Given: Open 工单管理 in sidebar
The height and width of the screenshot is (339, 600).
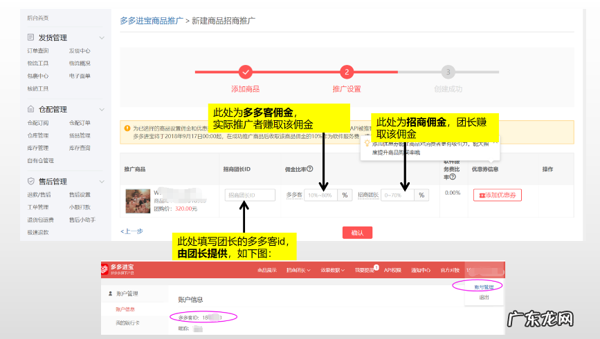Looking at the screenshot, I should pos(38,207).
